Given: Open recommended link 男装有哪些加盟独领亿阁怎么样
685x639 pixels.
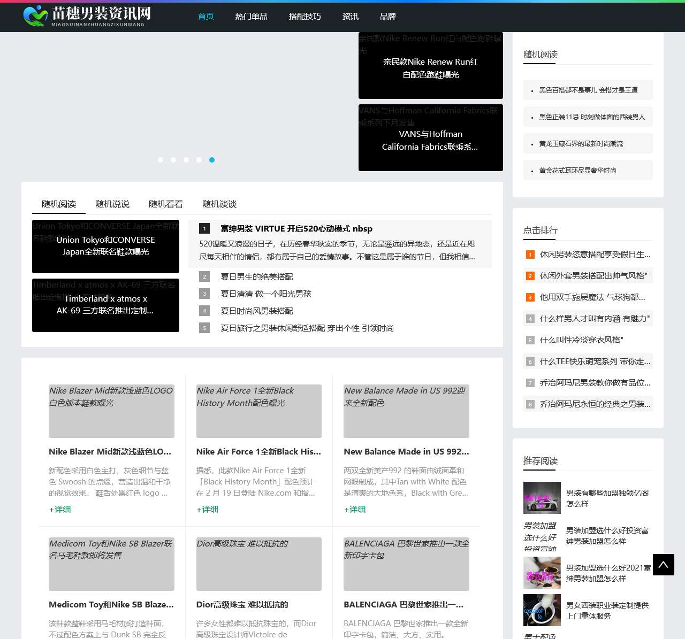Looking at the screenshot, I should tap(607, 498).
